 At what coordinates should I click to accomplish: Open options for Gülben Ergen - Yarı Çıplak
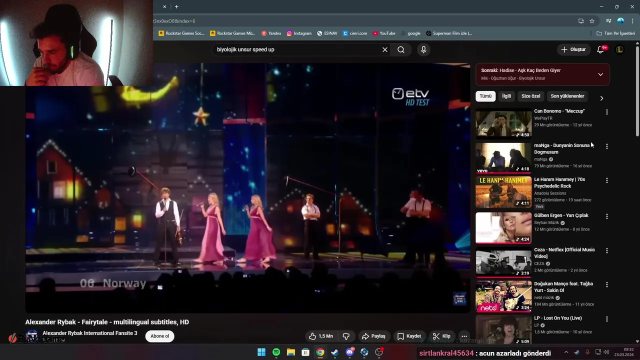pyautogui.click(x=607, y=216)
